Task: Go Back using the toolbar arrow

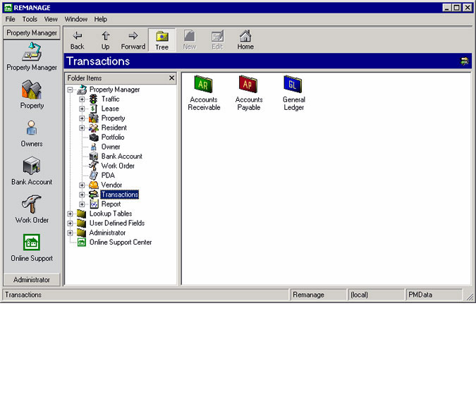Action: (77, 40)
